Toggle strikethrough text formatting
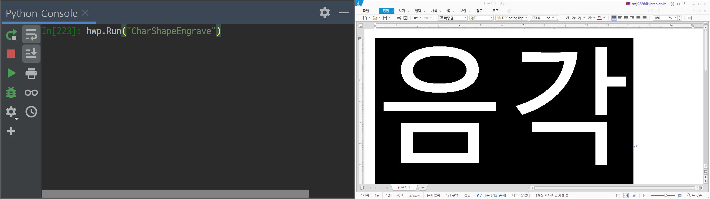The width and height of the screenshot is (710, 199). point(590,18)
